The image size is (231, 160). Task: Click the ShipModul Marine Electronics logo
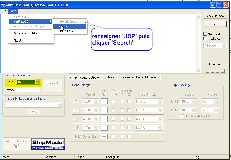pyautogui.click(x=48, y=144)
